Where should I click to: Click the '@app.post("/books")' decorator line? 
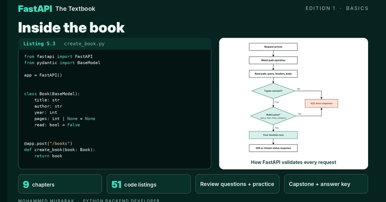(x=48, y=144)
